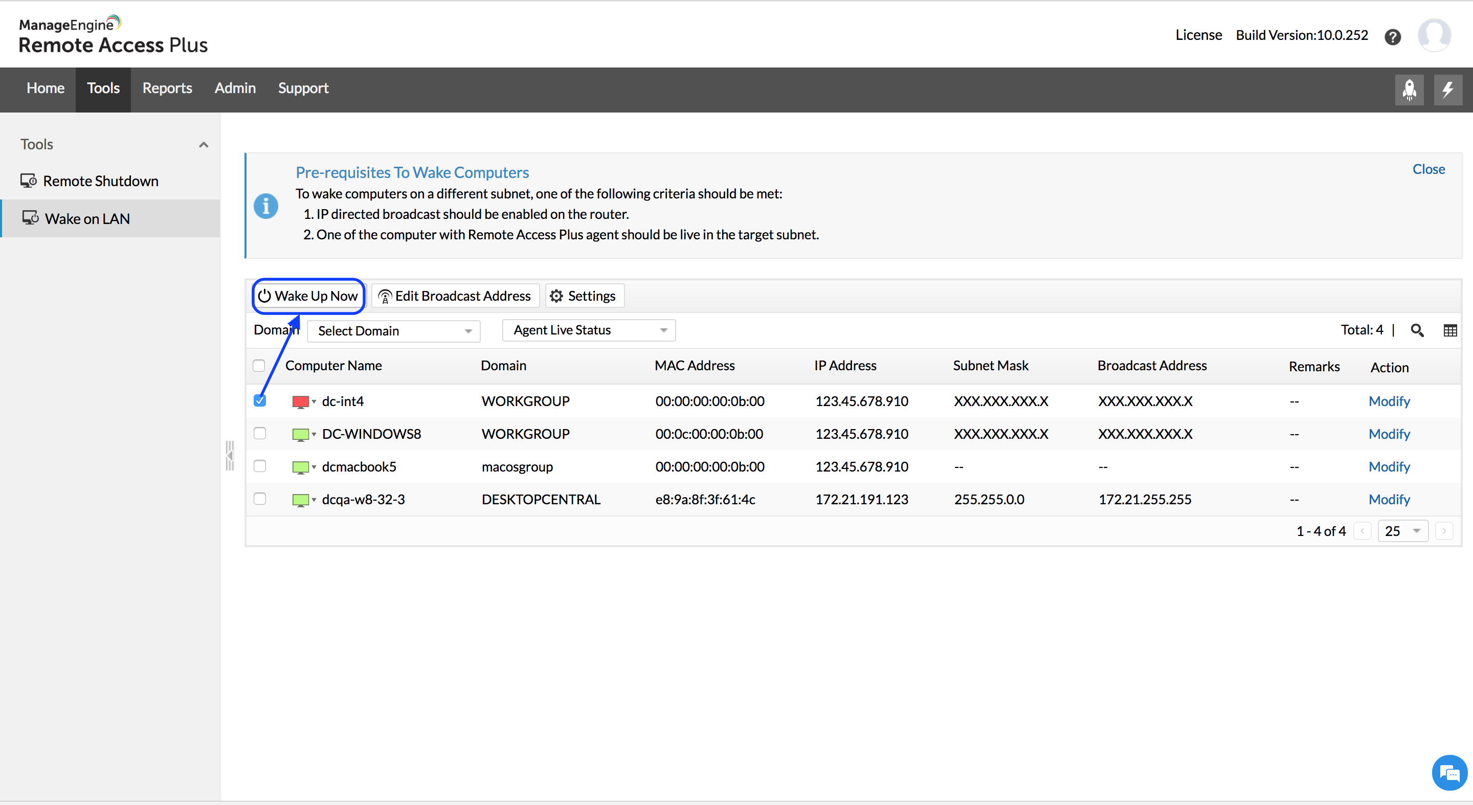Viewport: 1473px width, 805px height.
Task: Open the help question mark icon
Action: (1392, 37)
